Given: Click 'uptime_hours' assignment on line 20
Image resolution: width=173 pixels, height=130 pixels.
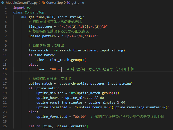Looking at the screenshot, I should (x=48, y=98).
